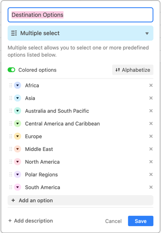Change the color of the Europe option
Screen dimensions: 161x233
(x=17, y=136)
